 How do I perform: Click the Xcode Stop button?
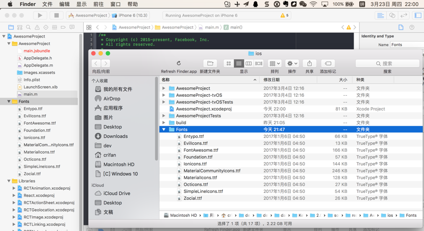tap(57, 15)
